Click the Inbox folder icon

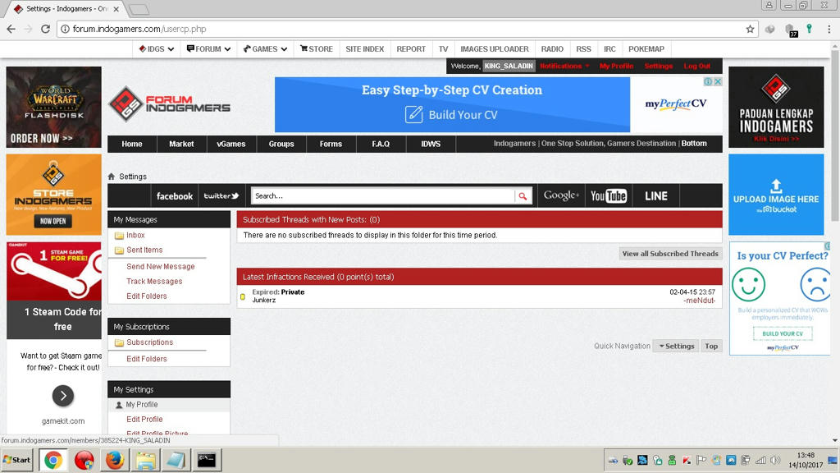[119, 236]
